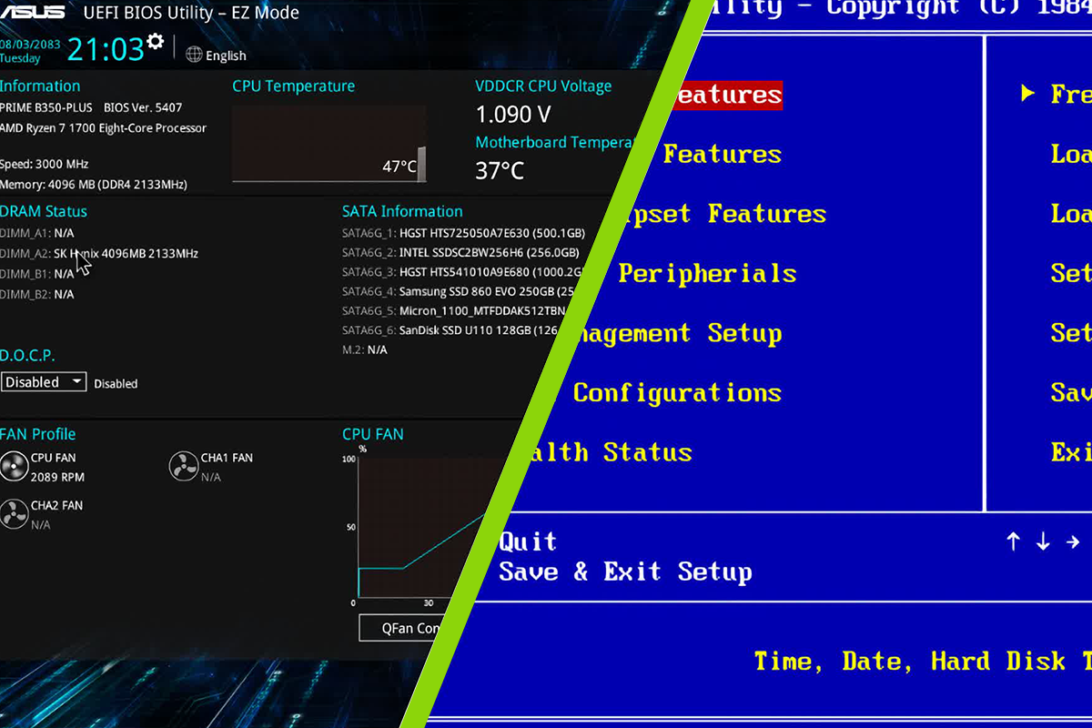Screen dimensions: 1092x728
Task: Click Memory: 4096 MB DDR4 line
Action: point(94,184)
